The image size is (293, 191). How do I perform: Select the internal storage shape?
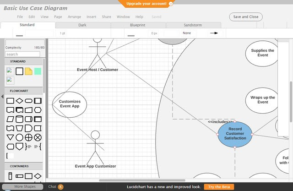38,119
